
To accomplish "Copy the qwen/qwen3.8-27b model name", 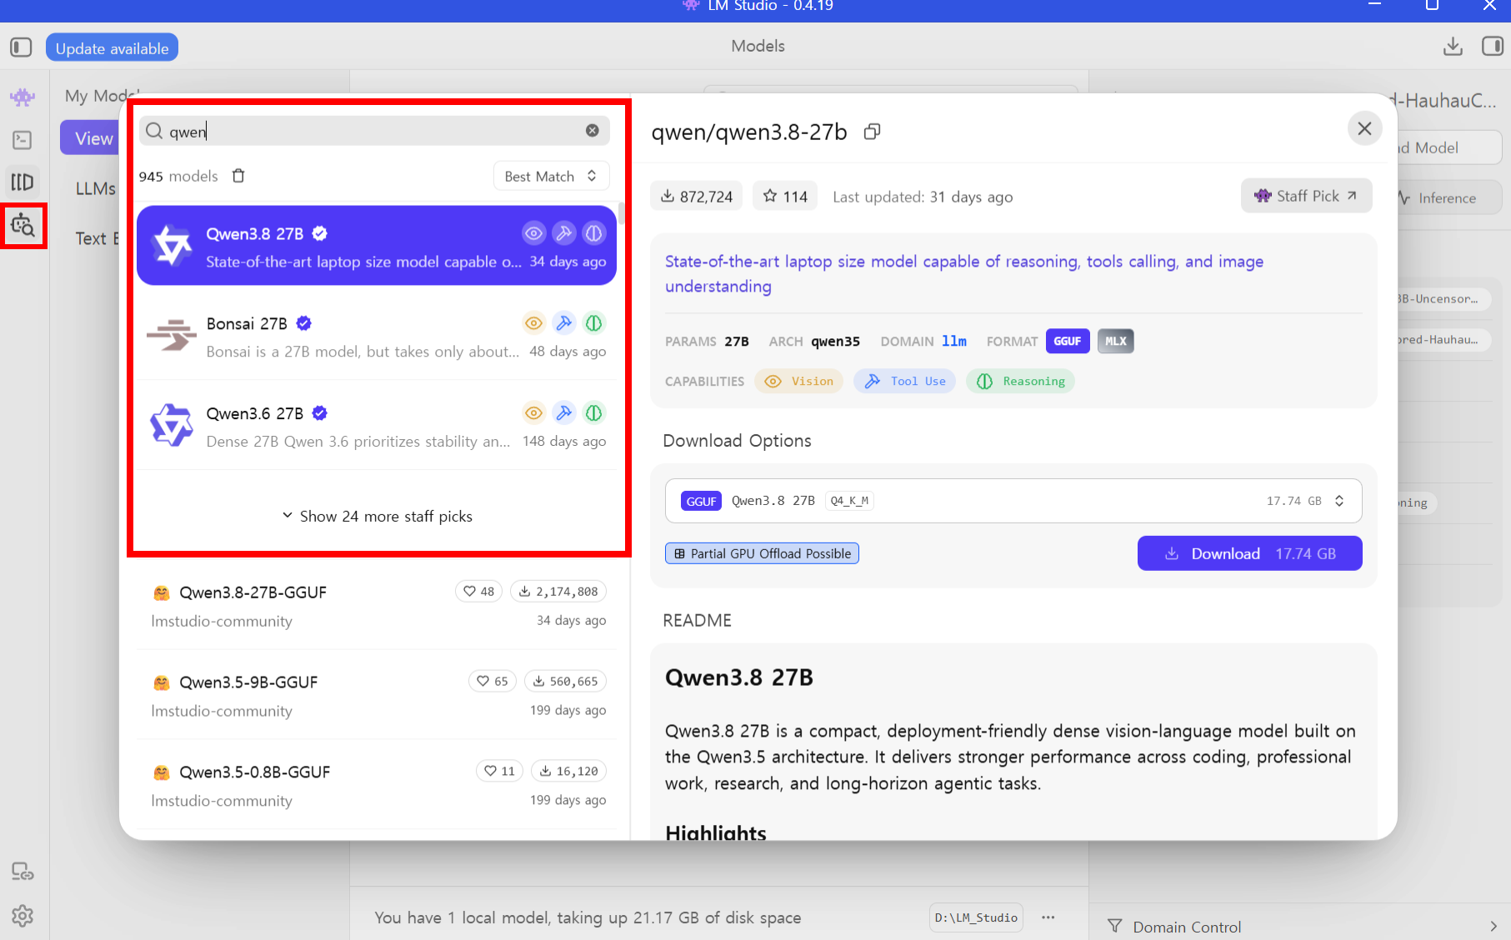I will click(x=873, y=132).
